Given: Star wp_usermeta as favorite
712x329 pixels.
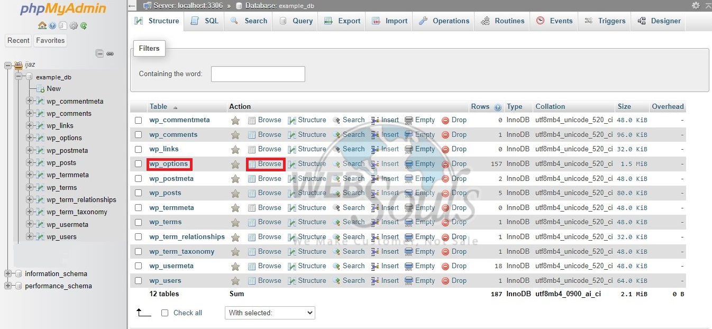Looking at the screenshot, I should click(x=235, y=267).
